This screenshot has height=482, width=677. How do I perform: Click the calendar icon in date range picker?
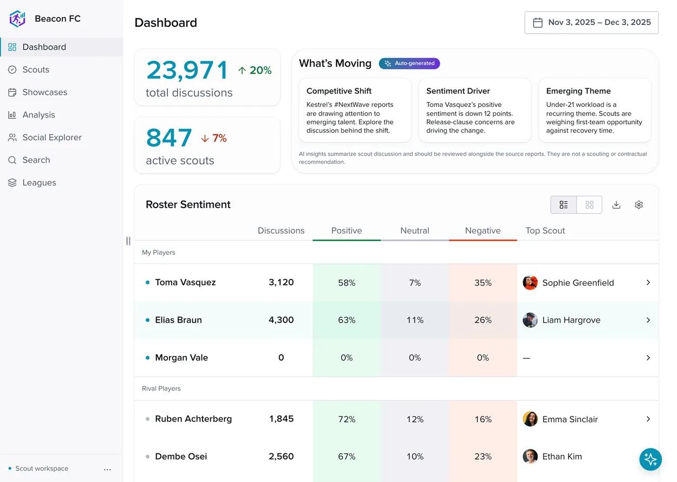(x=538, y=23)
